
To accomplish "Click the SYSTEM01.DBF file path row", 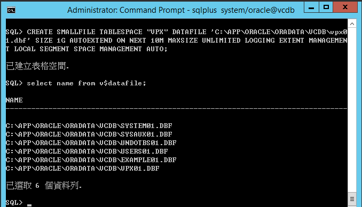I will (89, 126).
